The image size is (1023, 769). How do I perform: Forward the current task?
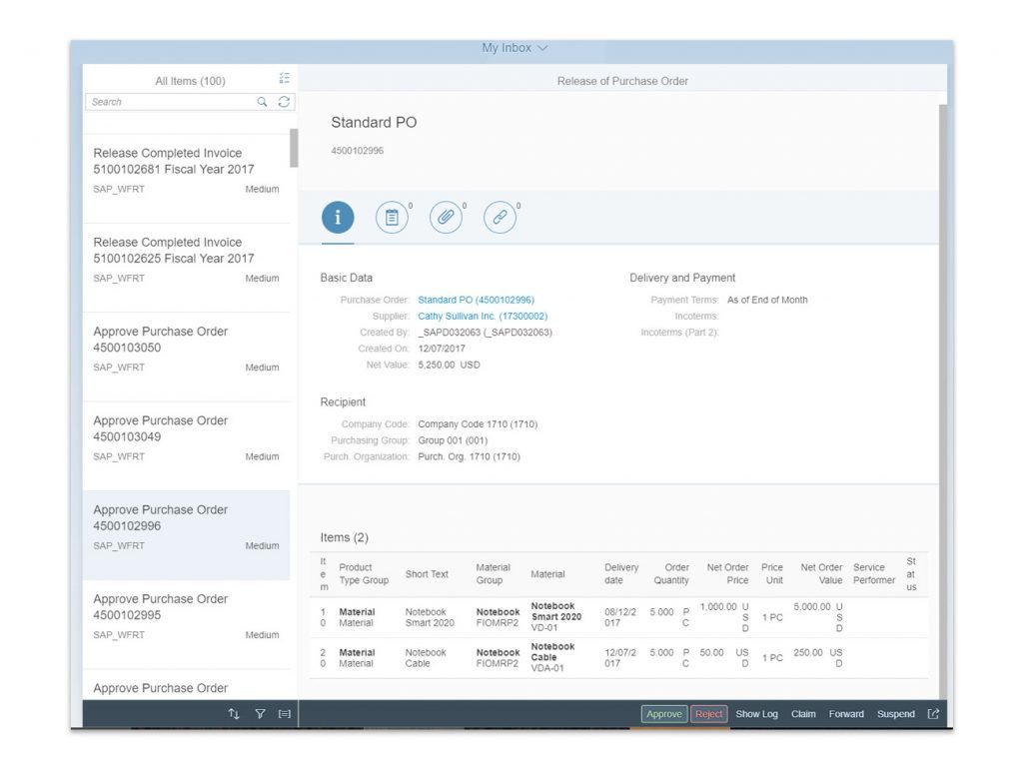pyautogui.click(x=846, y=714)
